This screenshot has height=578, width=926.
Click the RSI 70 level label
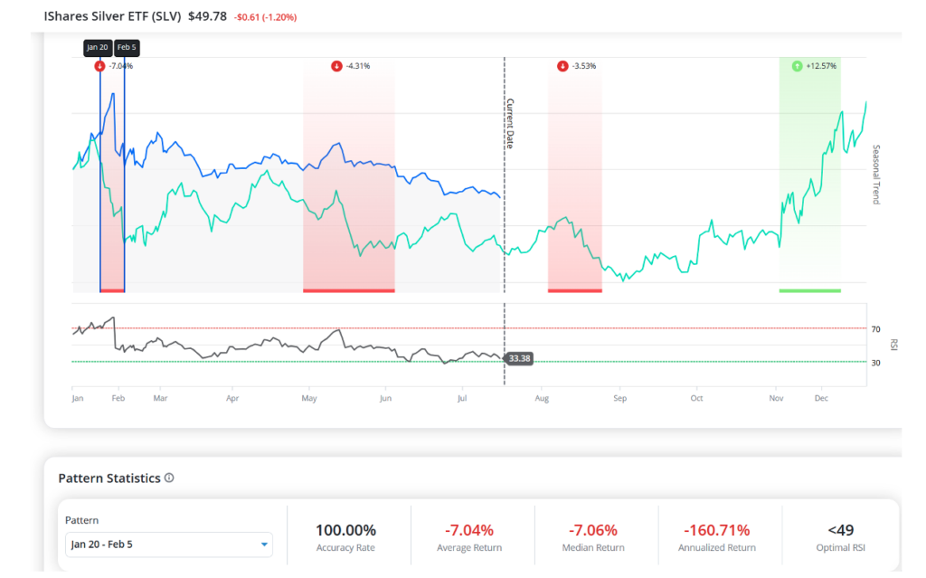875,329
